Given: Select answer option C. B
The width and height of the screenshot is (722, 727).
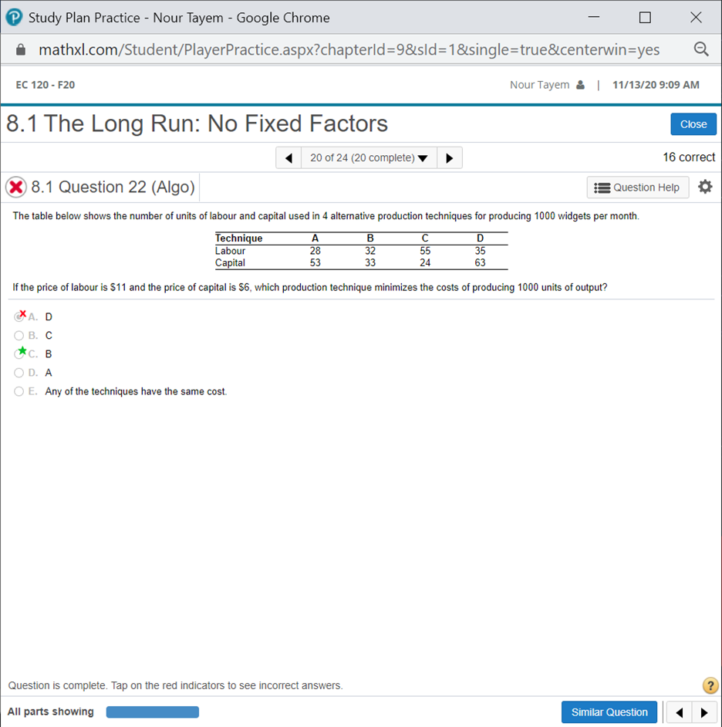Looking at the screenshot, I should pos(19,353).
